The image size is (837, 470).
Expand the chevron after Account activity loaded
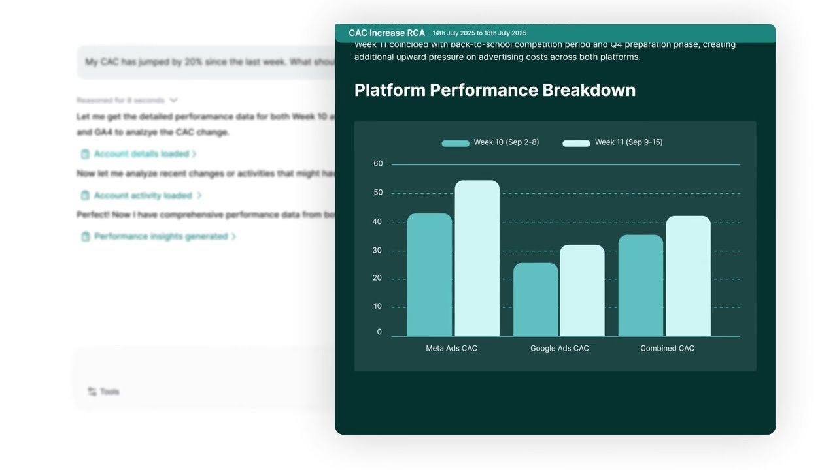pyautogui.click(x=199, y=195)
